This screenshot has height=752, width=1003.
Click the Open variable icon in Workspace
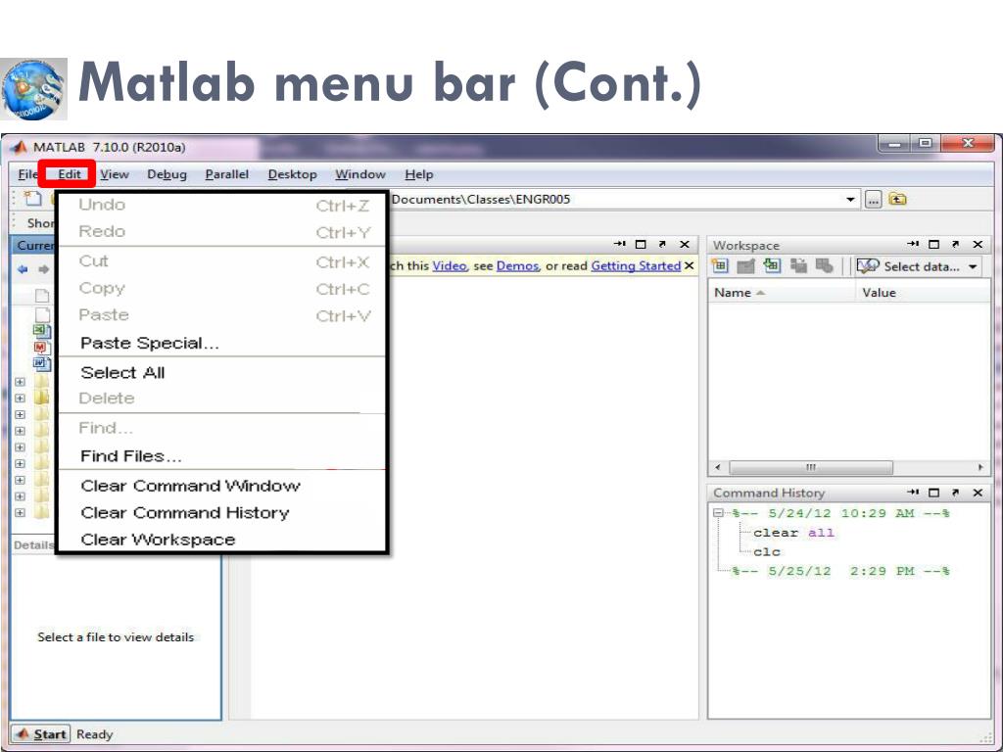(x=745, y=266)
